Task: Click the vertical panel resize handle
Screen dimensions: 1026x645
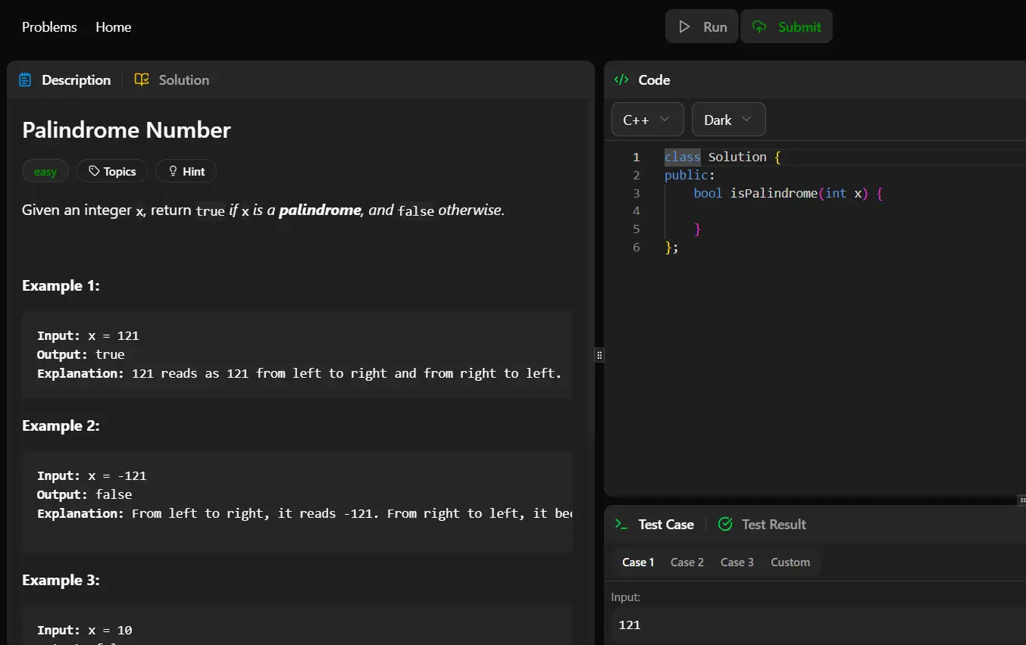Action: [x=599, y=354]
